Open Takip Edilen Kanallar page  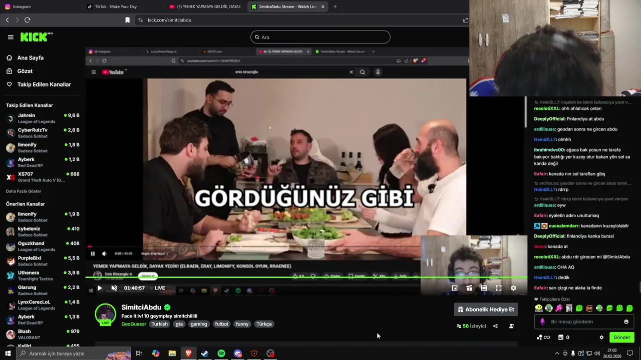39,84
